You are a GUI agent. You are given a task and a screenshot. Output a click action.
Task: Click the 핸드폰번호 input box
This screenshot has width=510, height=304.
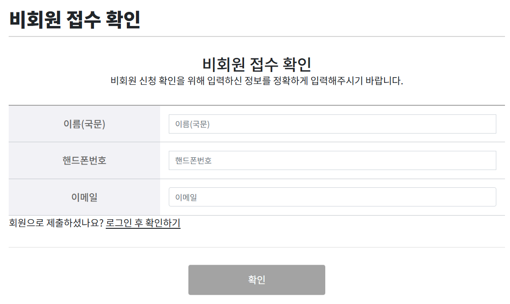click(332, 160)
